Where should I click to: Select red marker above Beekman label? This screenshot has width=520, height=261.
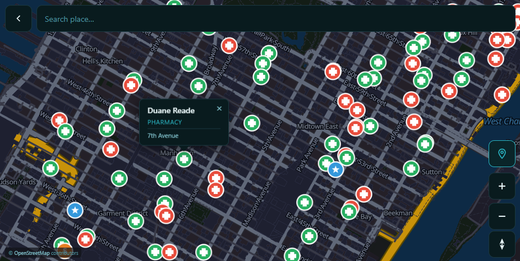(363, 194)
